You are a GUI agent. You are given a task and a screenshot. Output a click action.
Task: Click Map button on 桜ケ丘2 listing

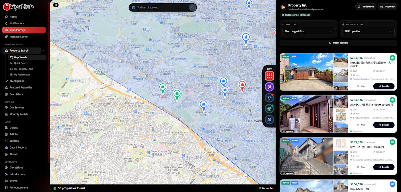[x=361, y=167]
